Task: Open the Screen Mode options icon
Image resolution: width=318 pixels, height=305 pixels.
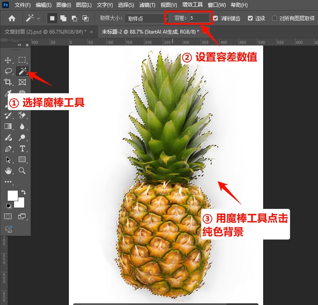Action: (22, 217)
